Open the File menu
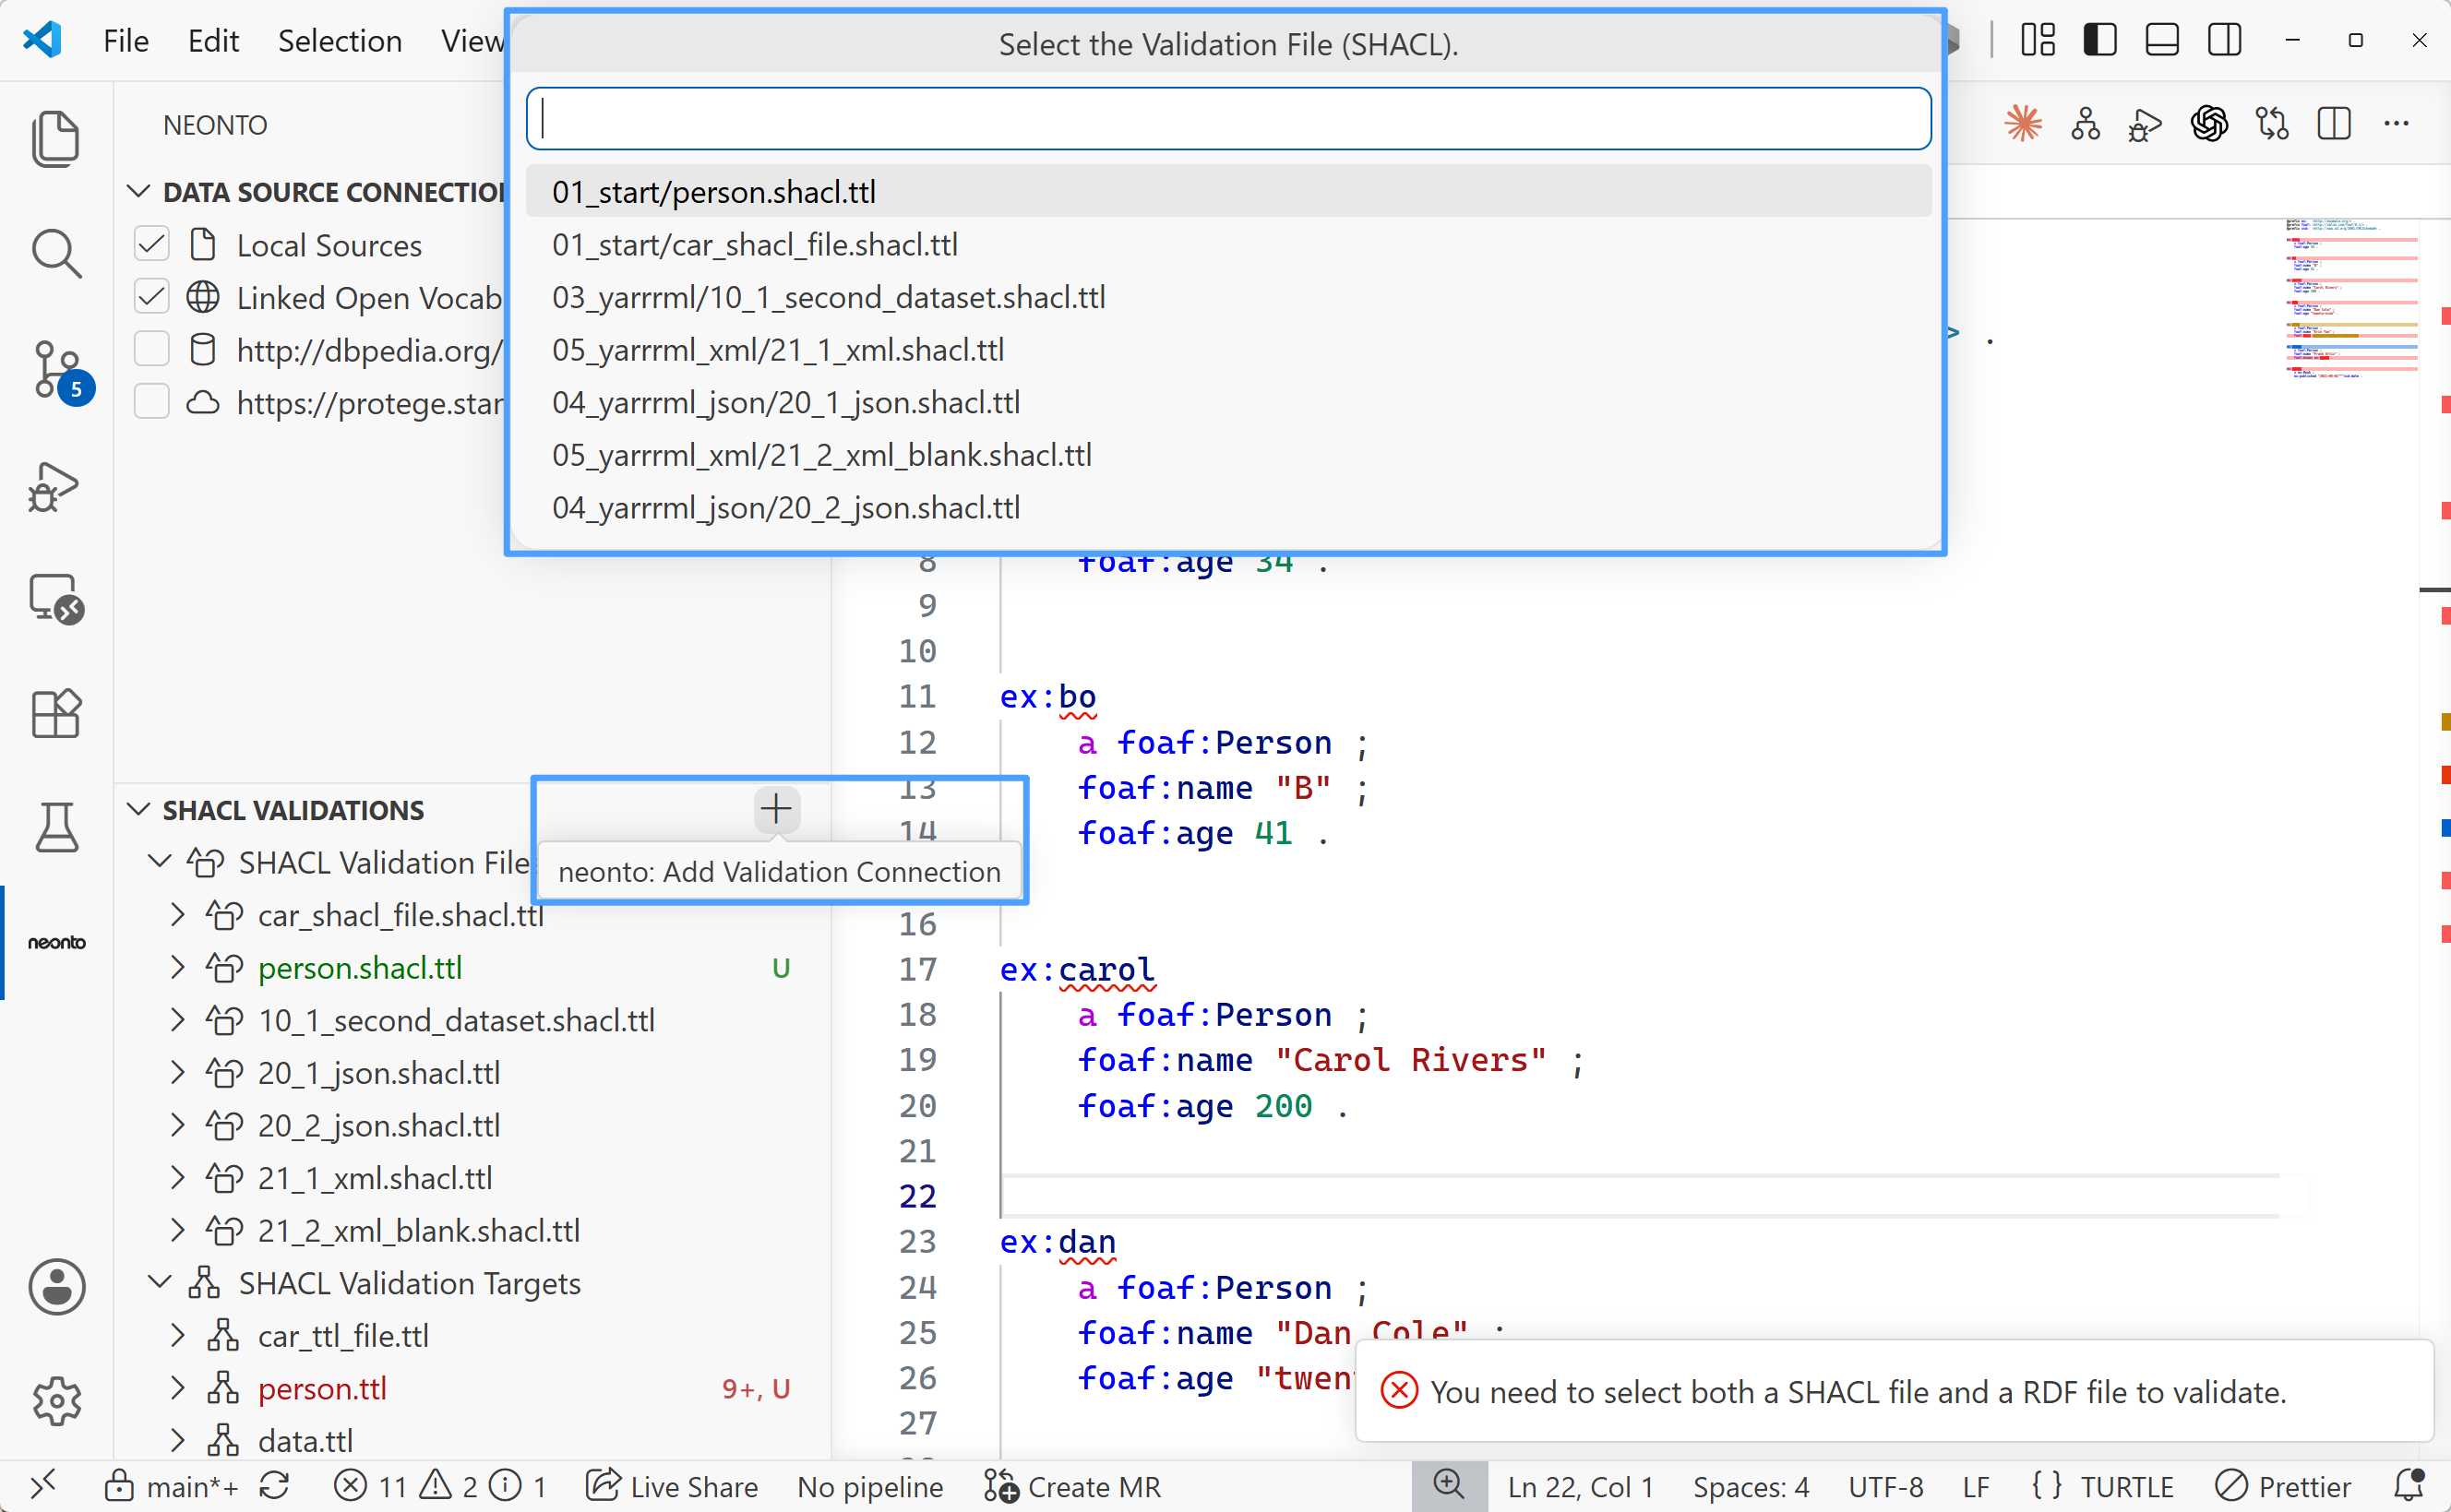The height and width of the screenshot is (1512, 2451). (126, 41)
